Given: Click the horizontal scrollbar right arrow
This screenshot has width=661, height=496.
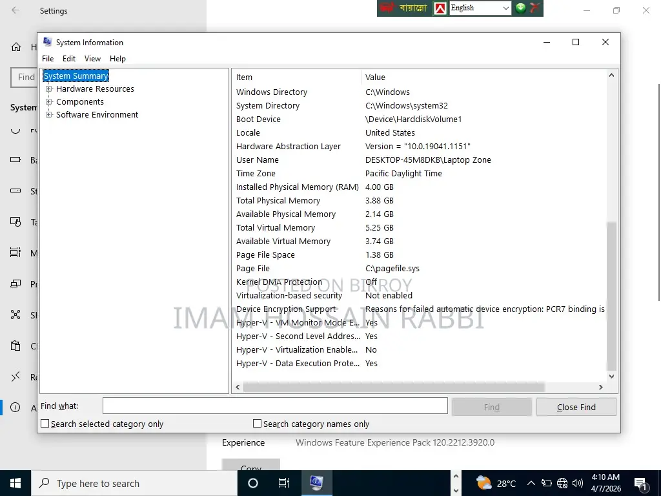Looking at the screenshot, I should pyautogui.click(x=601, y=387).
